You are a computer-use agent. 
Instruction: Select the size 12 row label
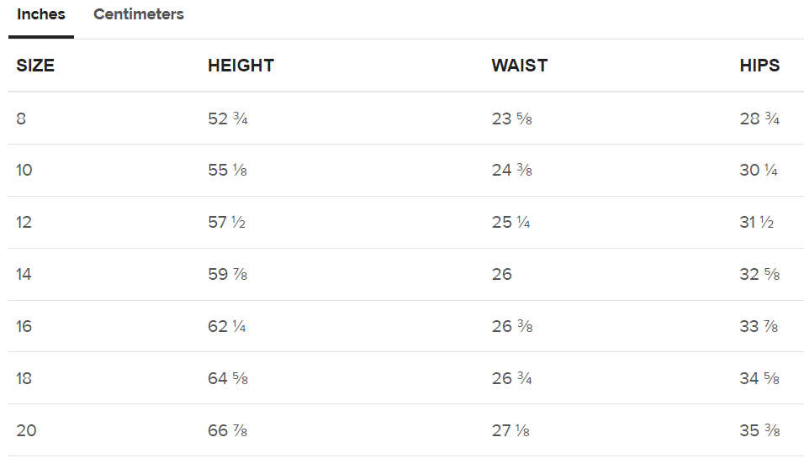[x=24, y=223]
